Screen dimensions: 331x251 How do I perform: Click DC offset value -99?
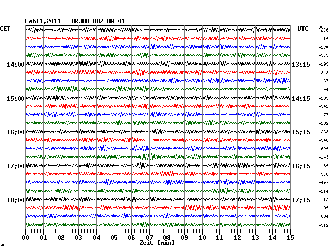(325, 208)
